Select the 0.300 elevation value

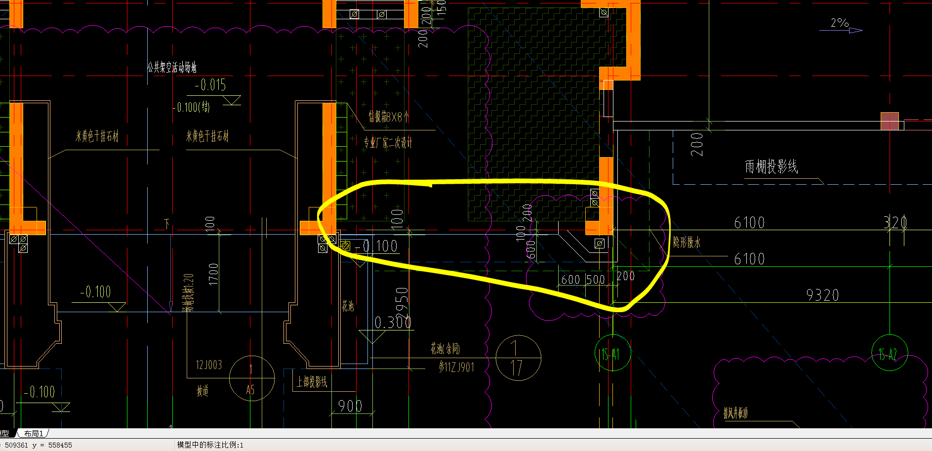393,323
